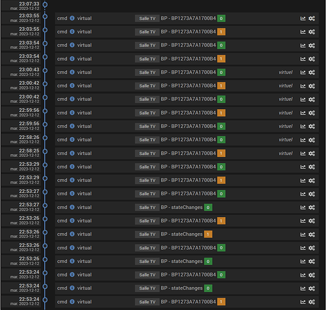
Task: Open gears configuration for 22:53:29 value 1 row
Action: pos(312,180)
